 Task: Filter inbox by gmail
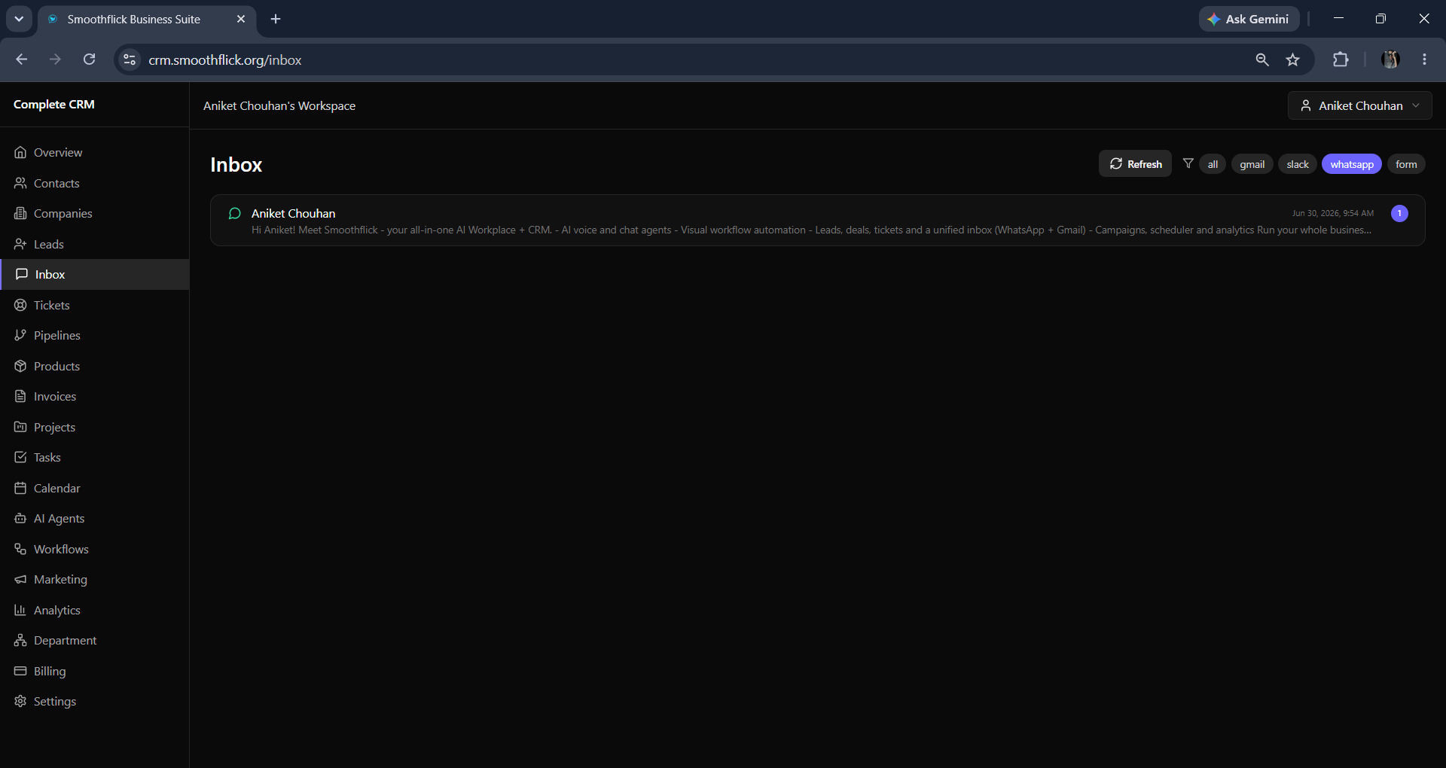[x=1252, y=164]
